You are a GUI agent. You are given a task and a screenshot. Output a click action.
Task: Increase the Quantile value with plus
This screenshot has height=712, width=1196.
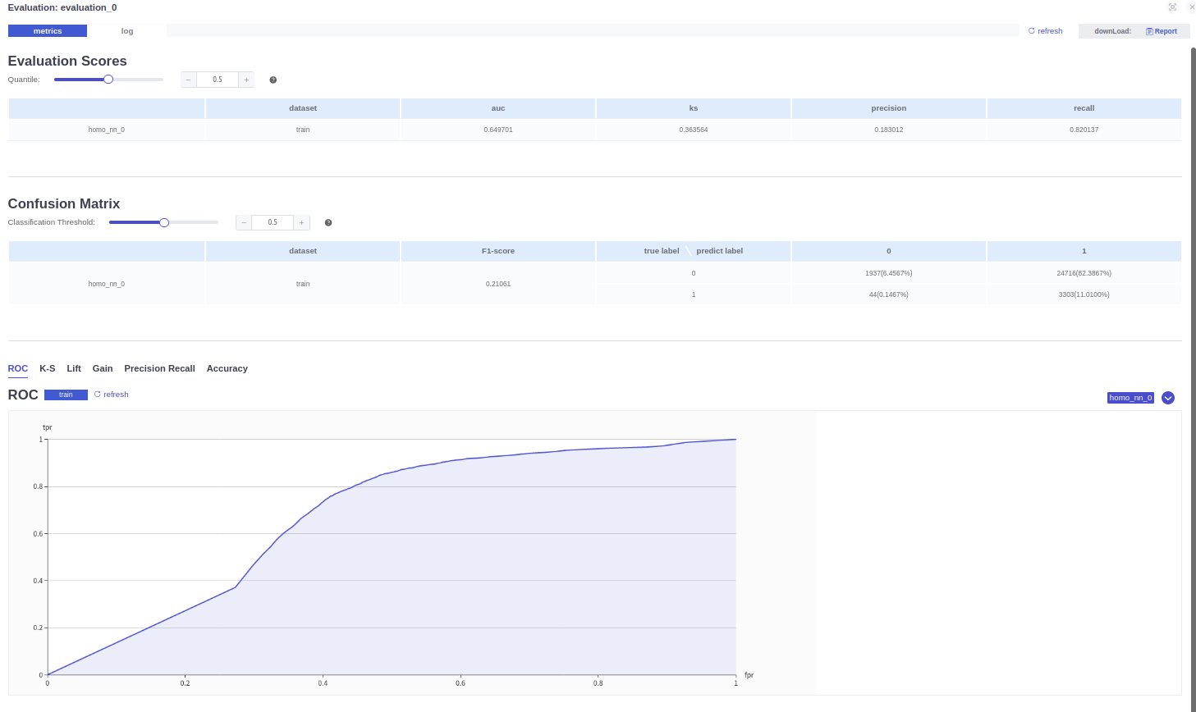[x=246, y=80]
